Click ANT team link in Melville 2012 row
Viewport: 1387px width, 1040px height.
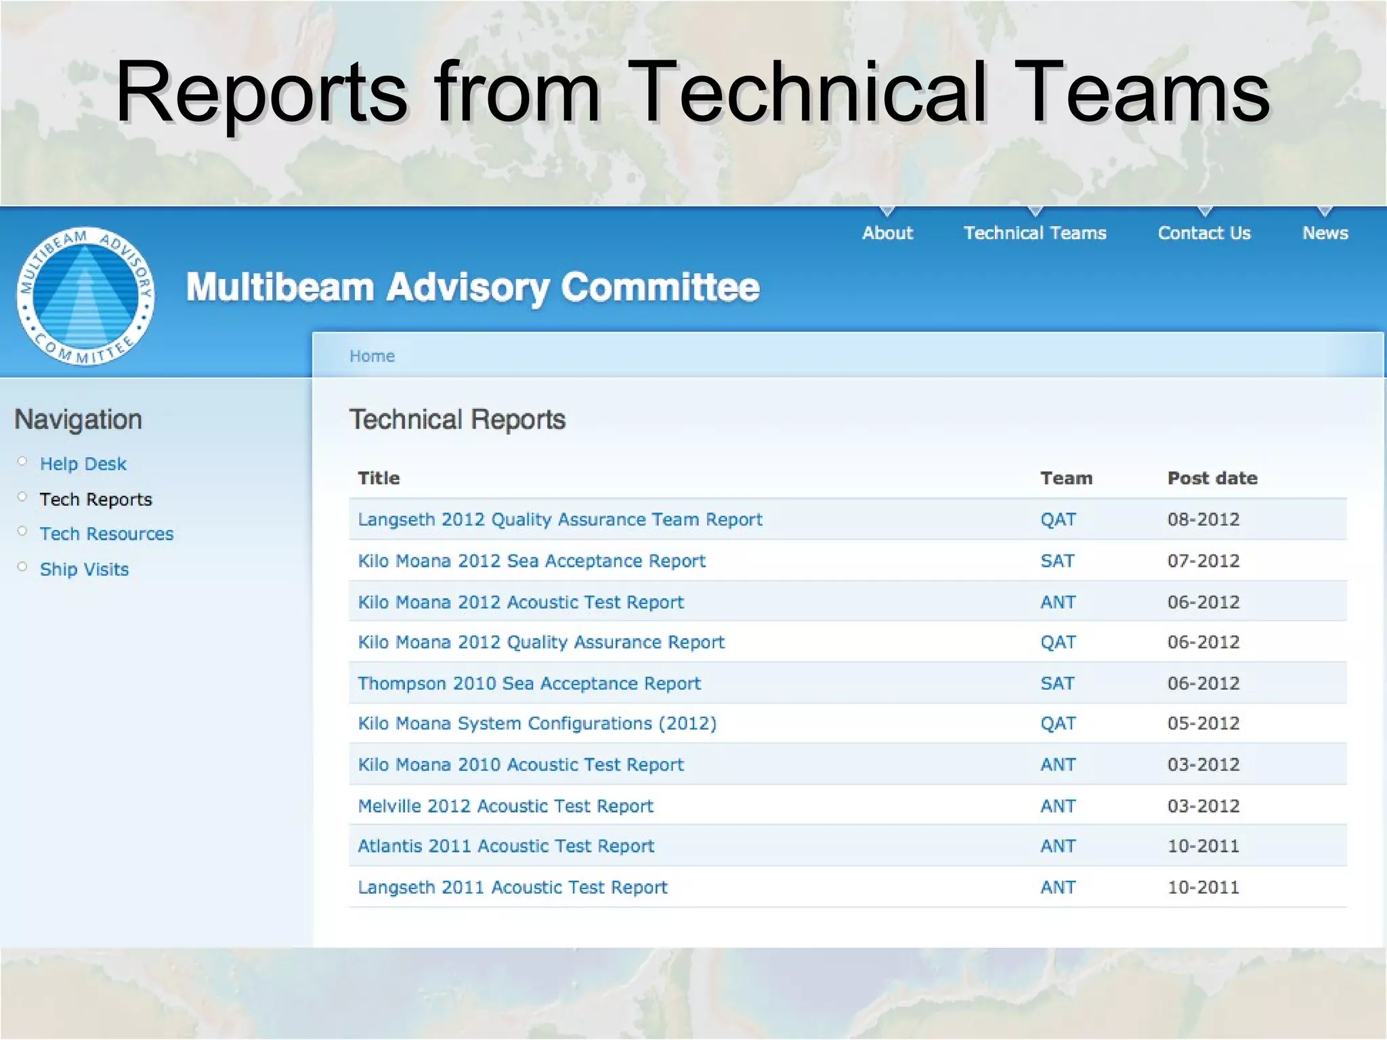coord(1058,806)
